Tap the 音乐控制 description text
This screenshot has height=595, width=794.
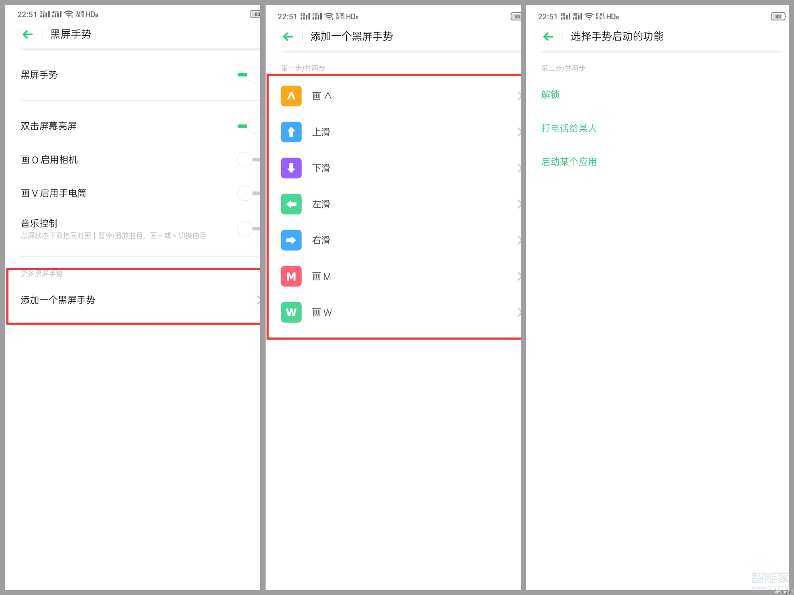coord(113,236)
